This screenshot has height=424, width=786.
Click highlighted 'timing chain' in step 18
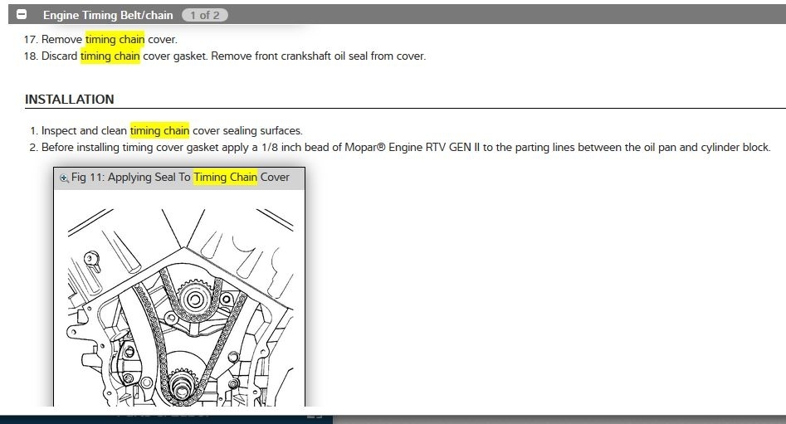point(110,56)
